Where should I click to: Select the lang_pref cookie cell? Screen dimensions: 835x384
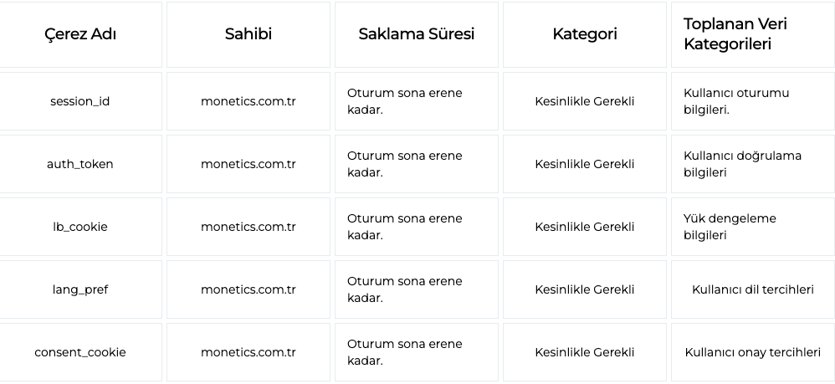point(79,289)
